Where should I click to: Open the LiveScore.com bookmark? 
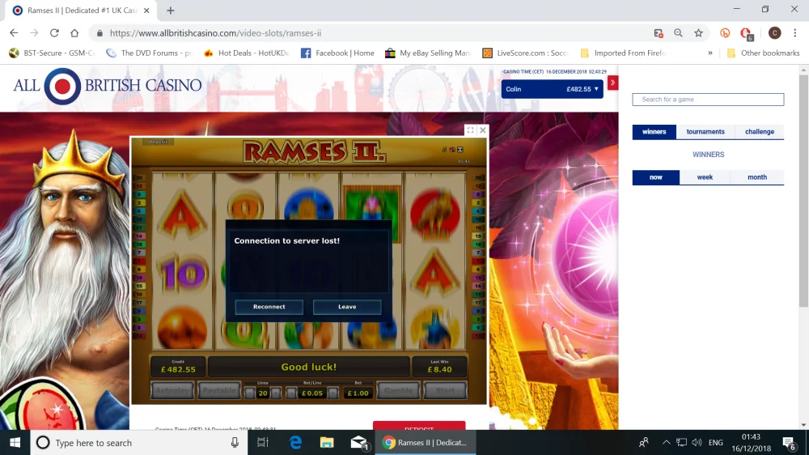coord(525,53)
